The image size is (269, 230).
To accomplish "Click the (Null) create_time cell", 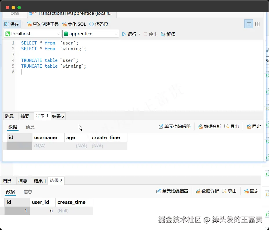I will click(x=74, y=211).
